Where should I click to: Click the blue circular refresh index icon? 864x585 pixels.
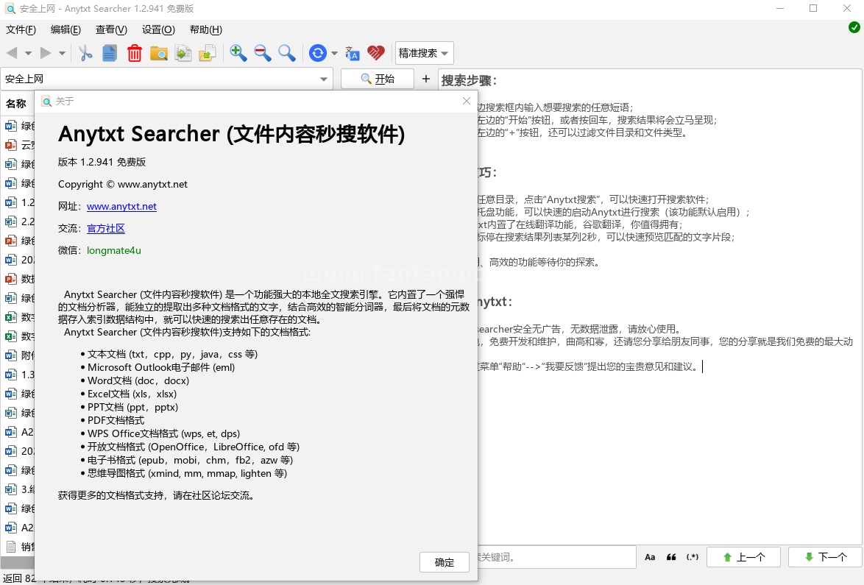click(317, 53)
